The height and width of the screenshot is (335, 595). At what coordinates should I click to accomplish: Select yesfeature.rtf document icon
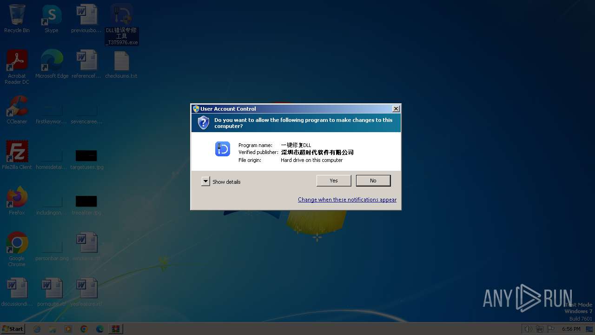[x=86, y=292]
